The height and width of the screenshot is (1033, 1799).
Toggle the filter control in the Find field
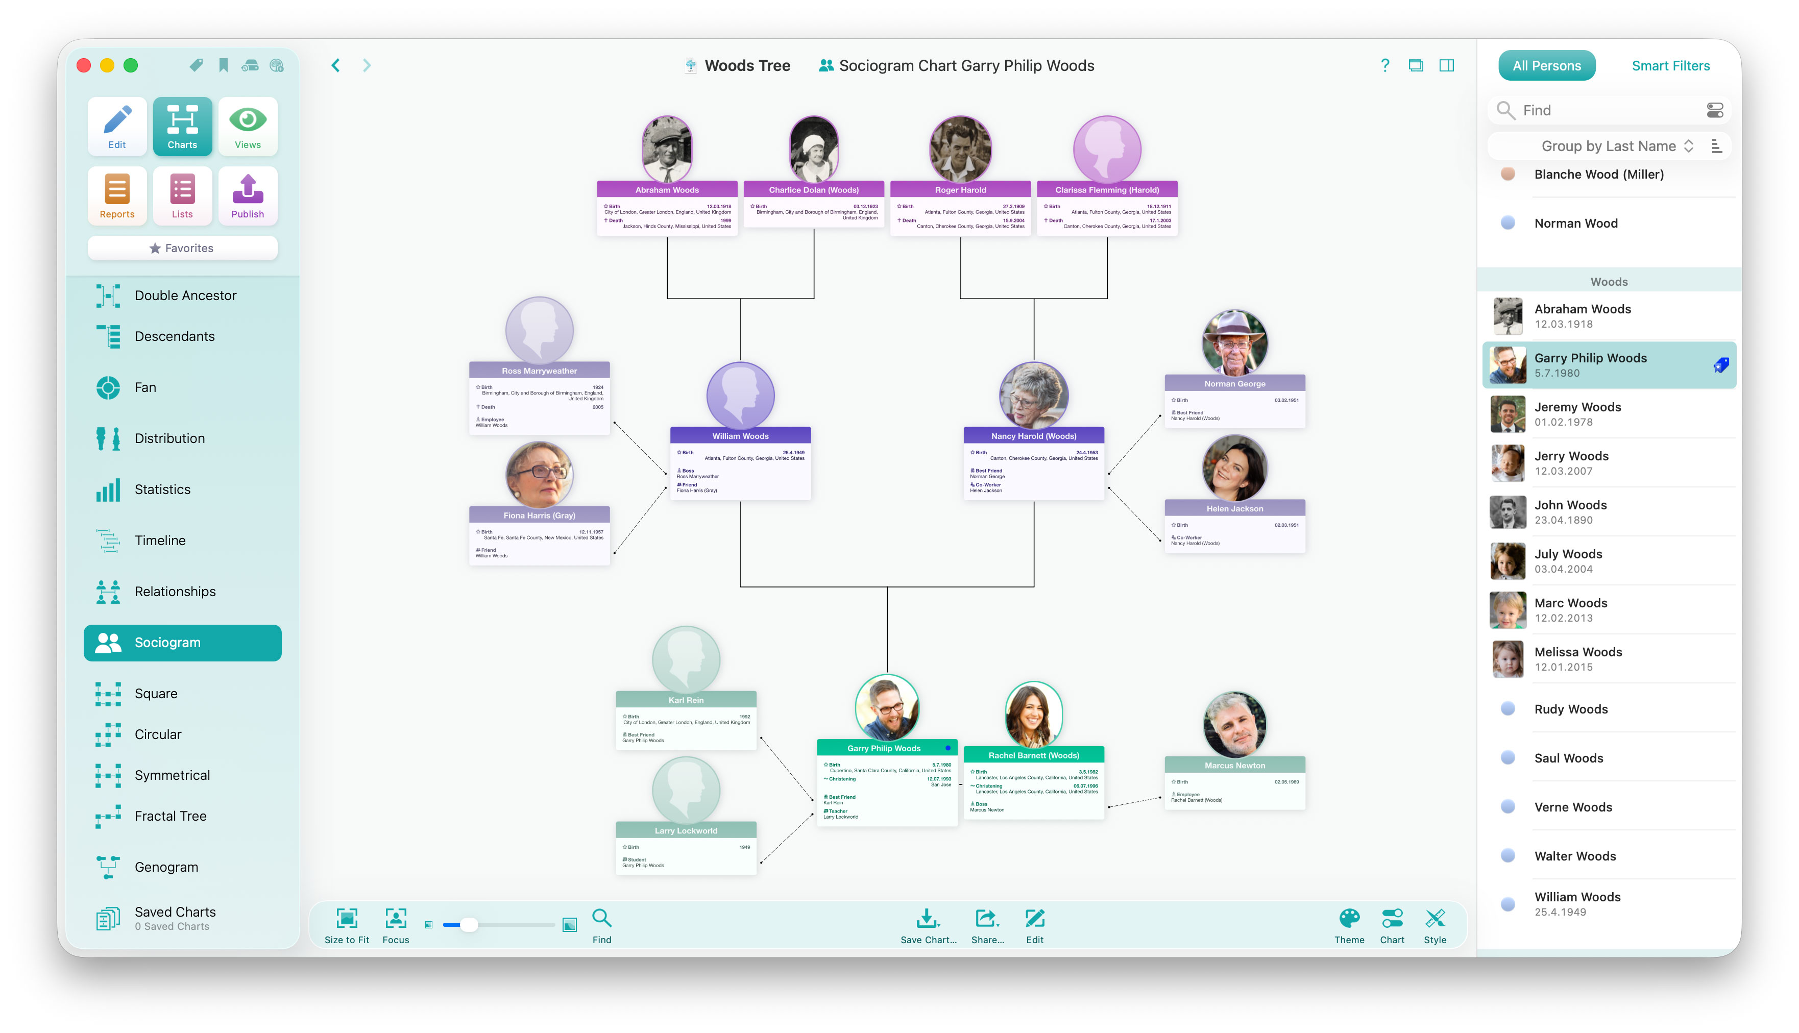[x=1715, y=110]
